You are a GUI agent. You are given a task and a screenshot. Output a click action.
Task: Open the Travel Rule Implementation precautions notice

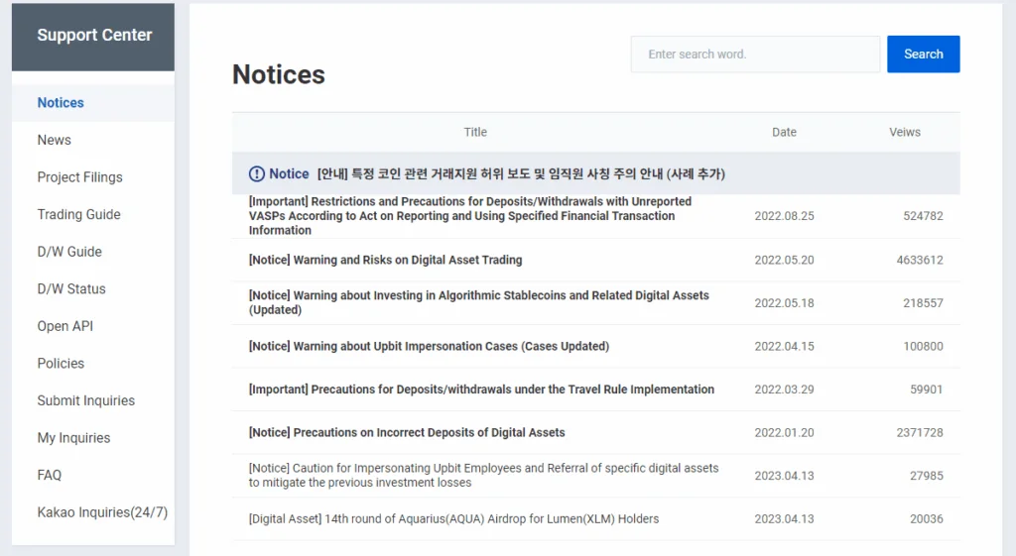click(x=481, y=389)
